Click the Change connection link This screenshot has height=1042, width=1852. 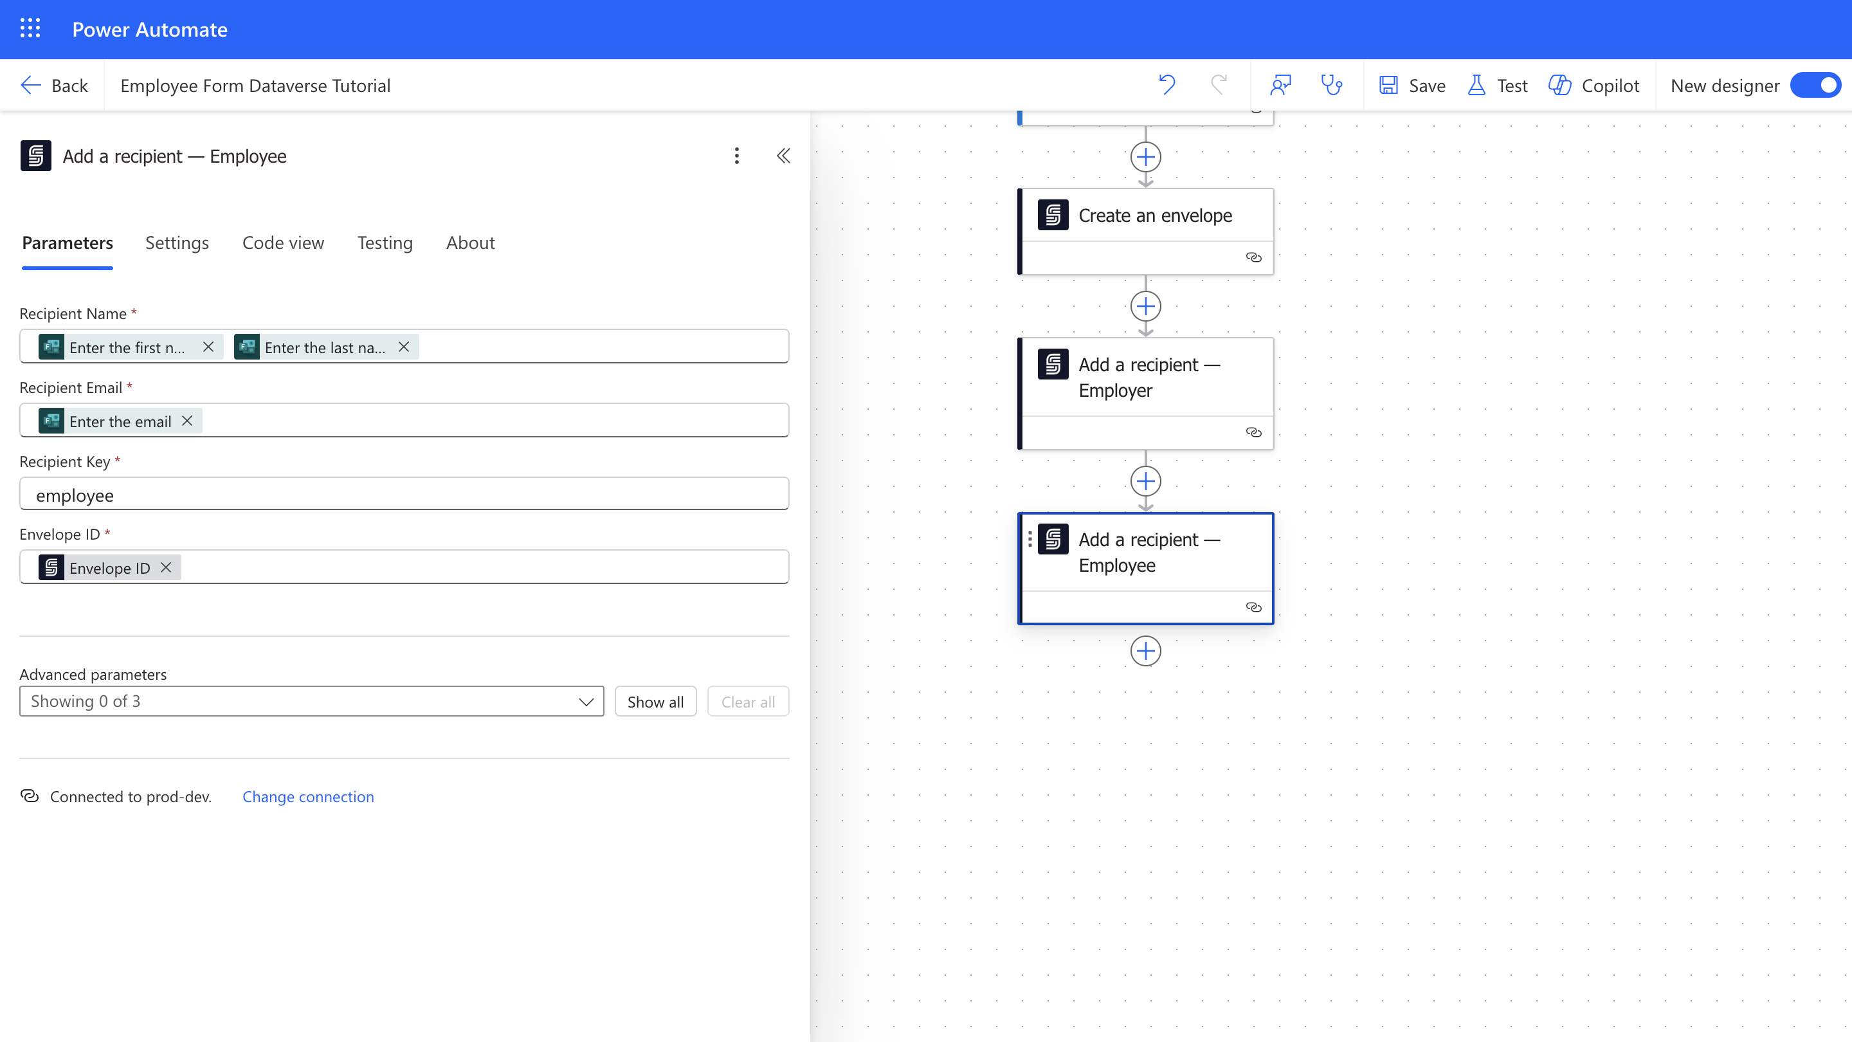(x=308, y=796)
